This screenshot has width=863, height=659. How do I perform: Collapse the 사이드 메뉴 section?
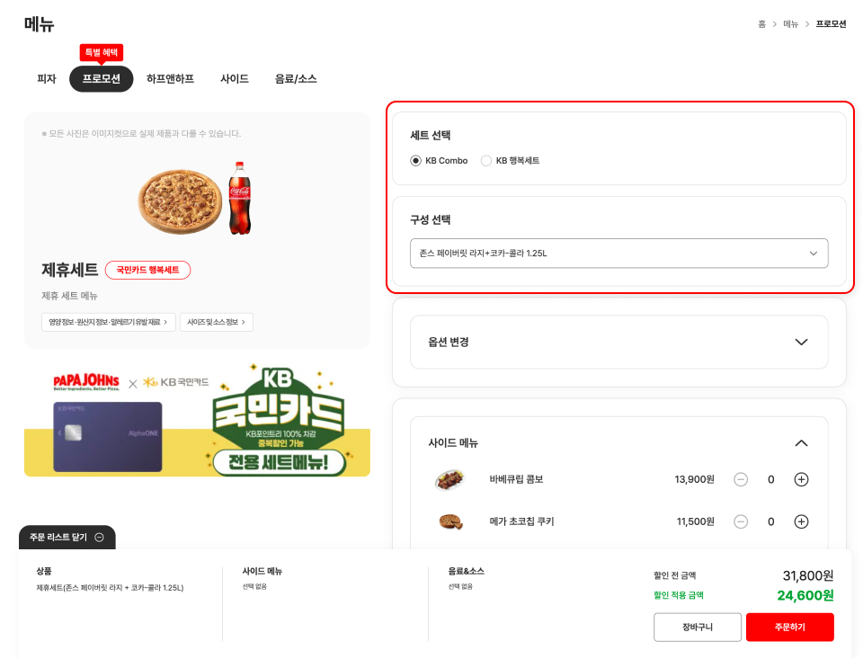click(x=801, y=442)
